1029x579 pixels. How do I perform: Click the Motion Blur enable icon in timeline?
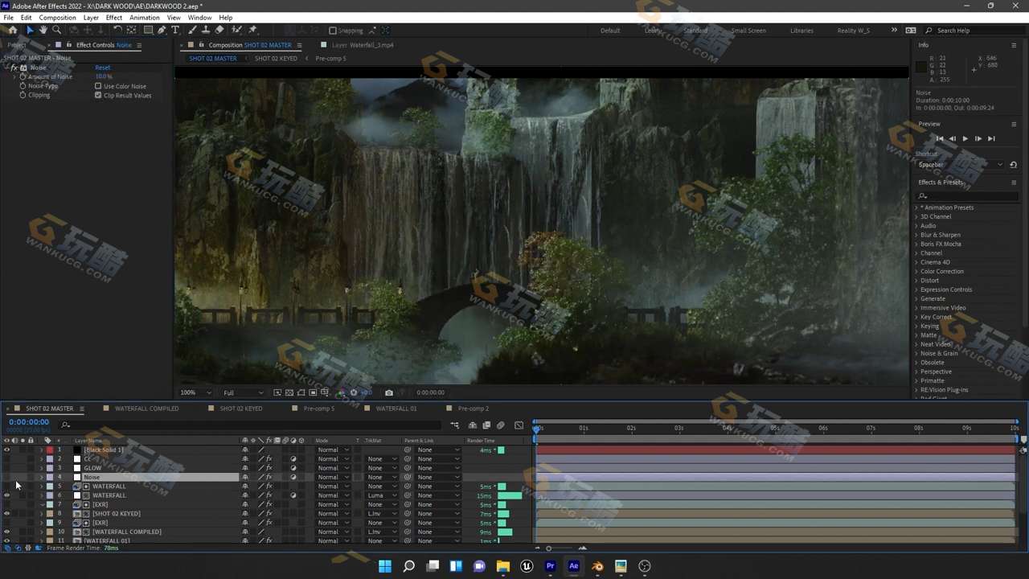pyautogui.click(x=500, y=425)
